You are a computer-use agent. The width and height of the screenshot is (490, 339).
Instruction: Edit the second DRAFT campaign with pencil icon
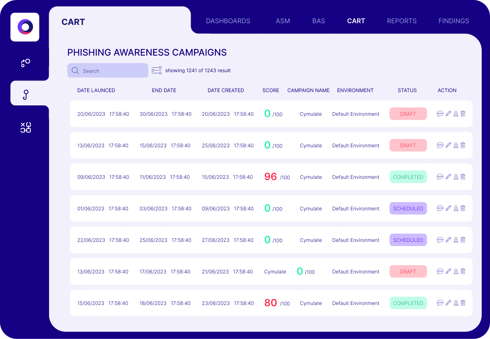tap(448, 145)
